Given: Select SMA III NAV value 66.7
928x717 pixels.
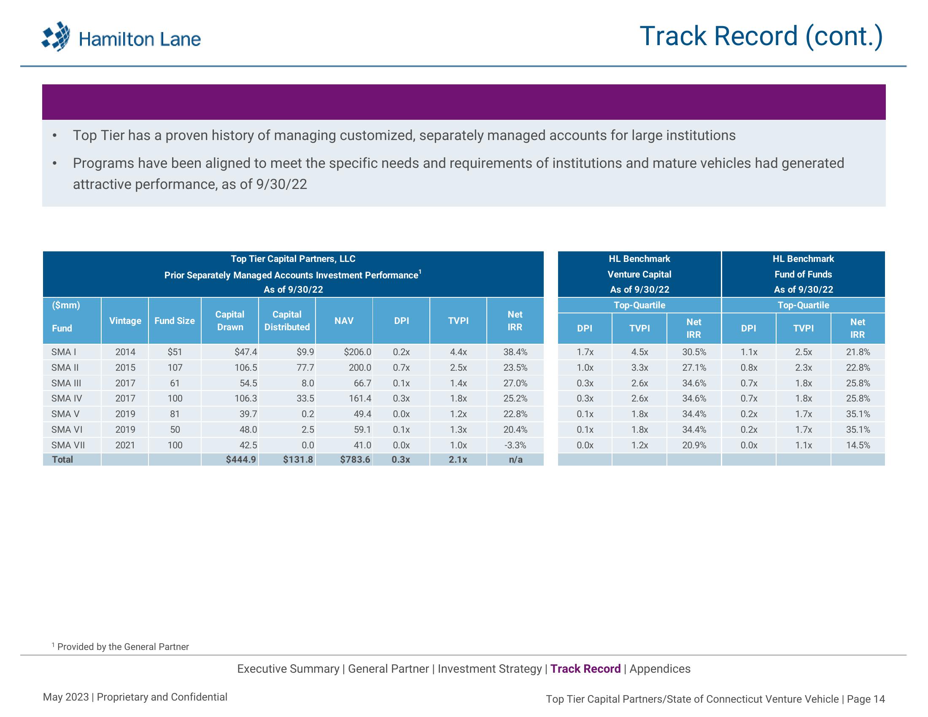Looking at the screenshot, I should (x=362, y=383).
